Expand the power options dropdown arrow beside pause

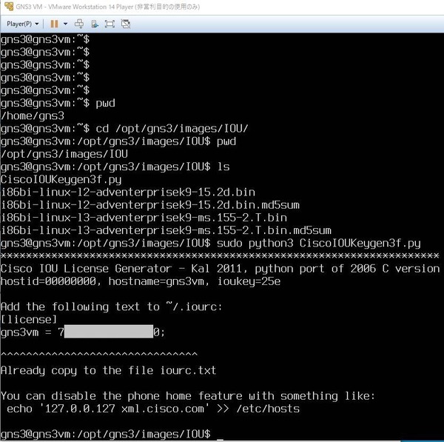65,24
